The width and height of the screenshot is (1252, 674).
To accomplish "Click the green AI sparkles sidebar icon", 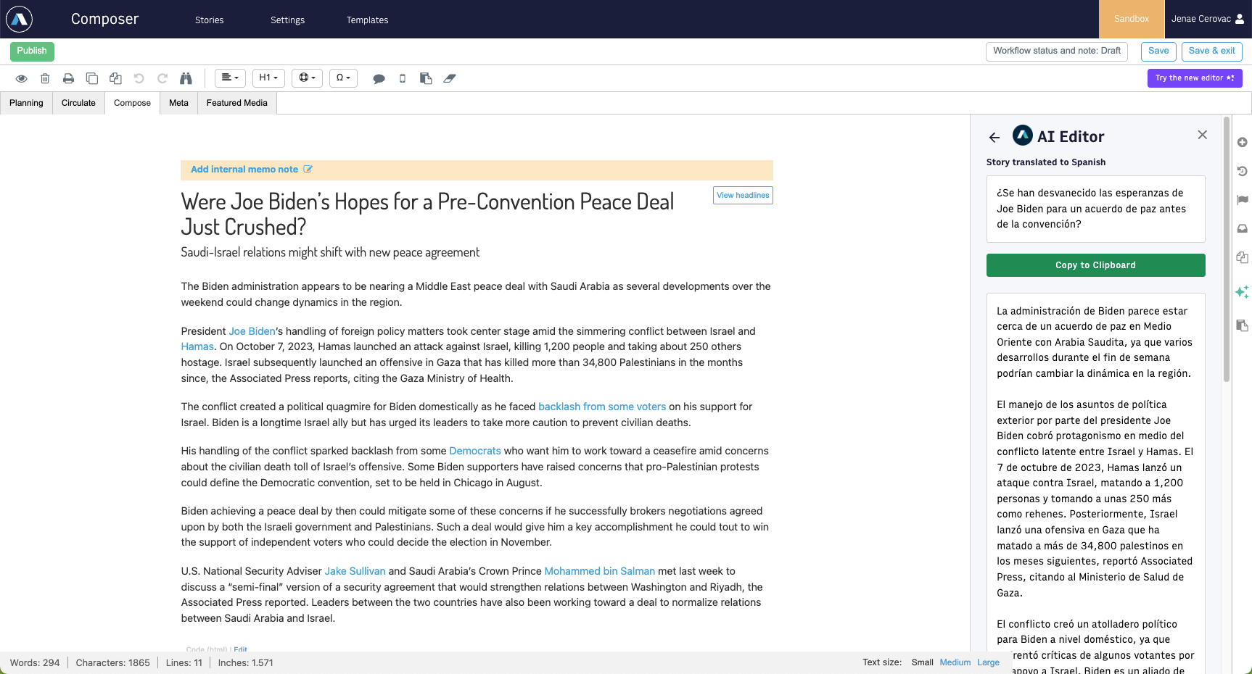I will click(1242, 291).
